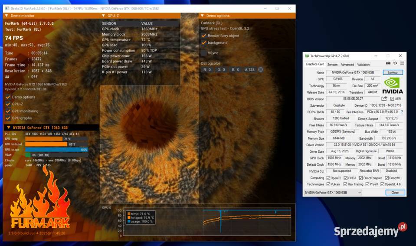This screenshot has height=246, width=416.
Task: Click the GPU name field in GPU-Z
Action: point(353,72)
